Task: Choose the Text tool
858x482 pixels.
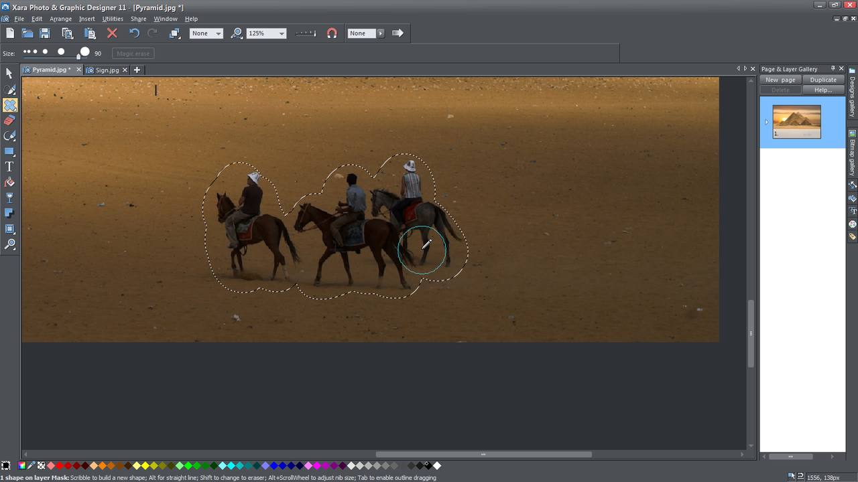Action: (9, 167)
